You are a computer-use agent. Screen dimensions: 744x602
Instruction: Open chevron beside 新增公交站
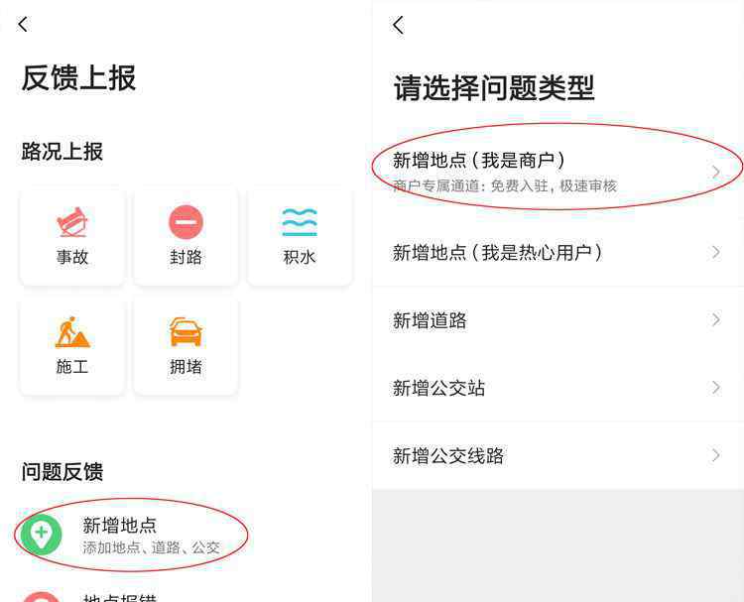(716, 388)
